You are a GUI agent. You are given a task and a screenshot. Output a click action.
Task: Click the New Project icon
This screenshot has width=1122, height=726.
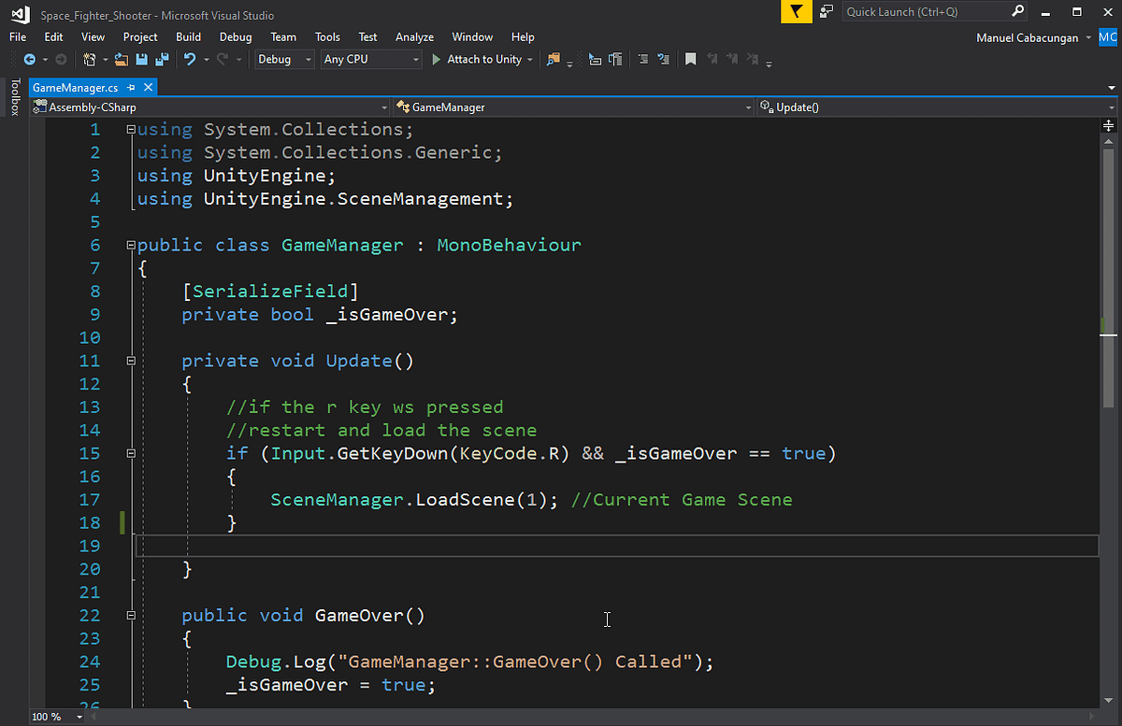tap(90, 59)
